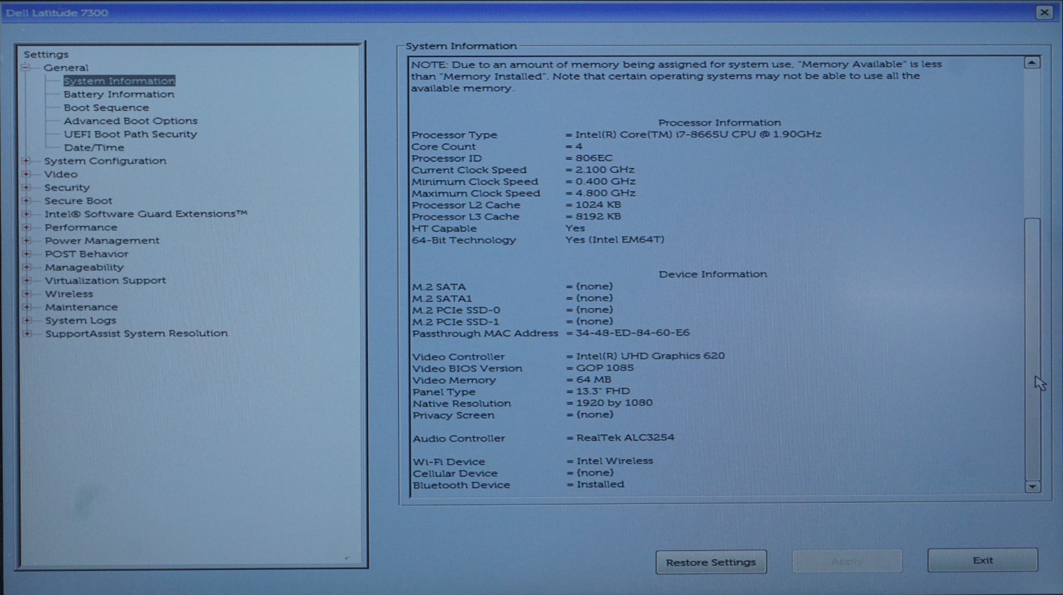Select the Manageability label
This screenshot has width=1063, height=595.
84,267
